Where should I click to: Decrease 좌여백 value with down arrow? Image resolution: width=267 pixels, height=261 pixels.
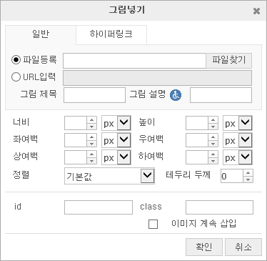pyautogui.click(x=91, y=144)
